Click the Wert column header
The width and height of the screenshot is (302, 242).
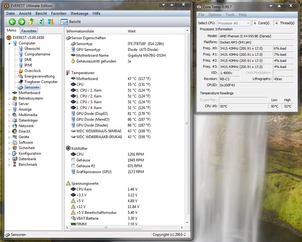(x=155, y=31)
